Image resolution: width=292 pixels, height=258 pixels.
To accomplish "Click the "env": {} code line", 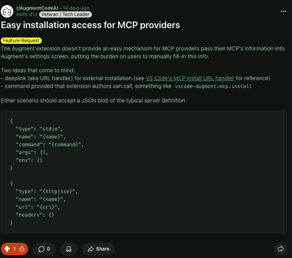I will click(29, 160).
